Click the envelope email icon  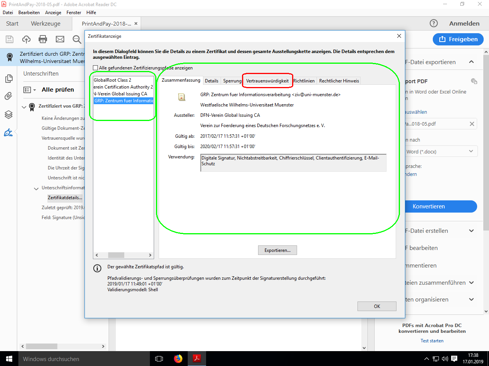60,39
